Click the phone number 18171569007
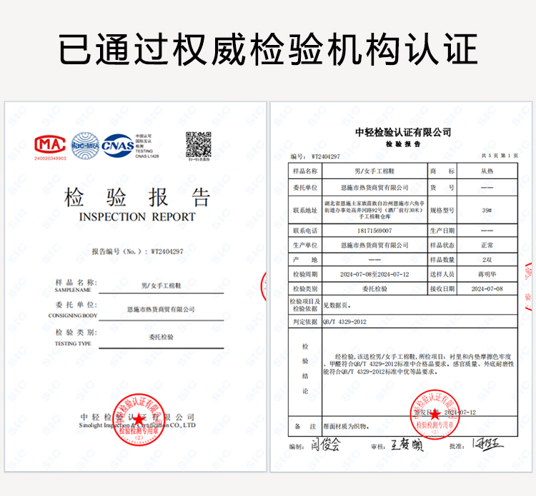Screen dimensions: 536x496 coord(374,231)
